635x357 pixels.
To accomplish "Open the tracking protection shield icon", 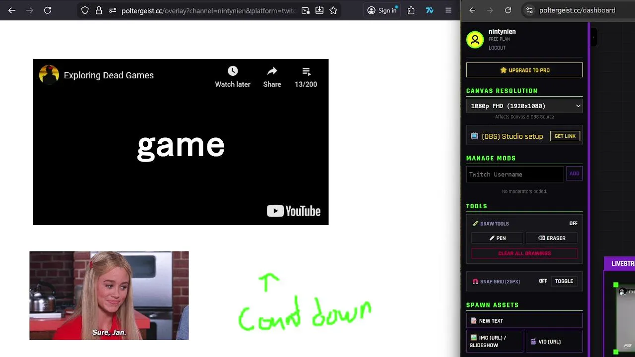I will pyautogui.click(x=85, y=10).
